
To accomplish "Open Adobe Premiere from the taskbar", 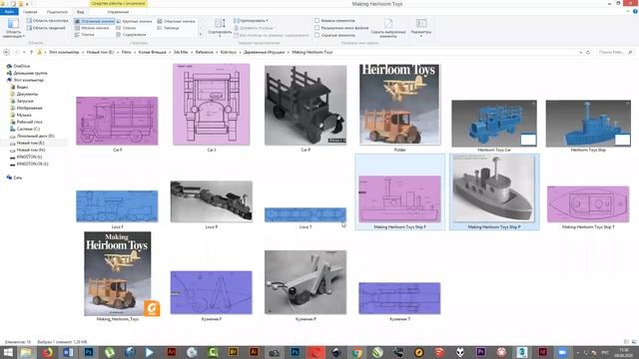I will 480,352.
